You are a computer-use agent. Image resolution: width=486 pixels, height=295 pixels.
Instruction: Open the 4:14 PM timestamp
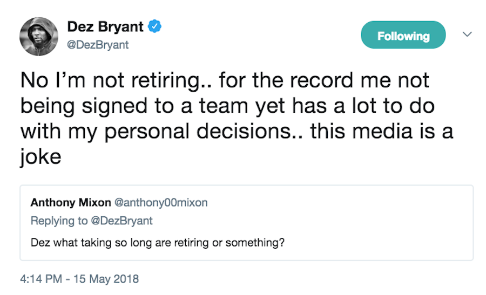40,279
